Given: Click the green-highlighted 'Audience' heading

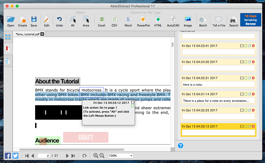Looking at the screenshot, I should 48,141.
